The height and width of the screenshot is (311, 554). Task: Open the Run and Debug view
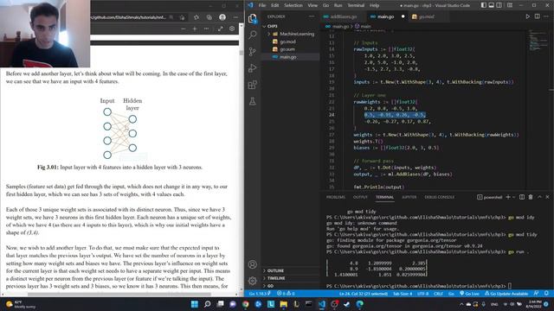pyautogui.click(x=252, y=68)
